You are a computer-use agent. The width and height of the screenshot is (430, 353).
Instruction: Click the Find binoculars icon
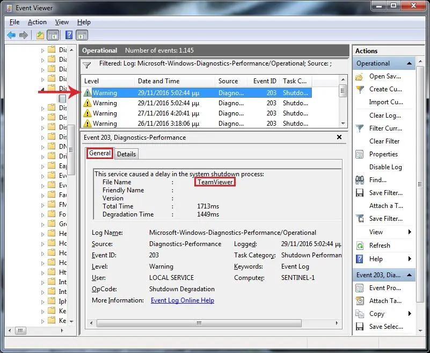click(360, 180)
